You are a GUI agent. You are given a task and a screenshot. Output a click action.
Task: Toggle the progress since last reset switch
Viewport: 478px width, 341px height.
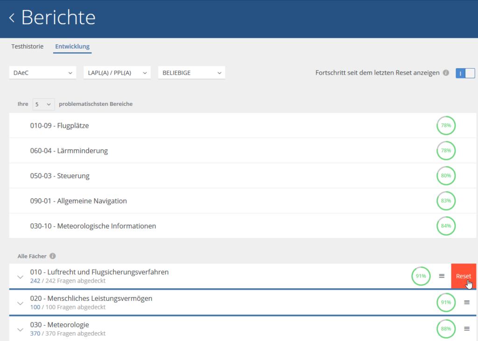pos(465,73)
